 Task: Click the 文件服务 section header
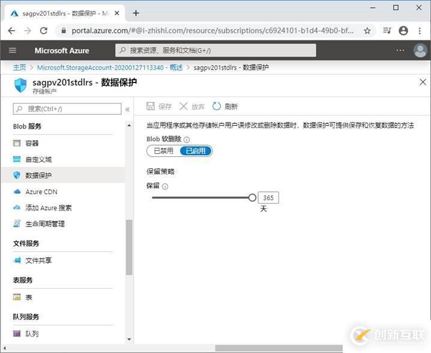coord(26,244)
